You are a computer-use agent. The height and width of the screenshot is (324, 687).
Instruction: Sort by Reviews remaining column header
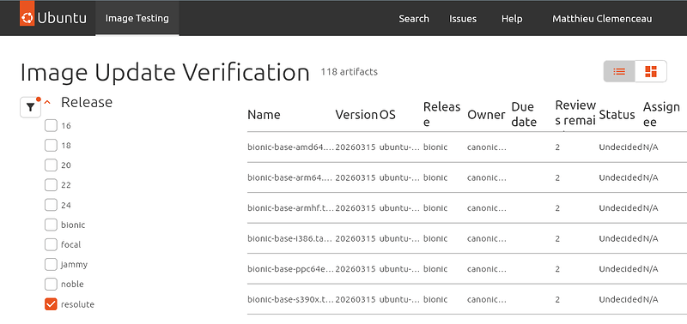tap(575, 113)
